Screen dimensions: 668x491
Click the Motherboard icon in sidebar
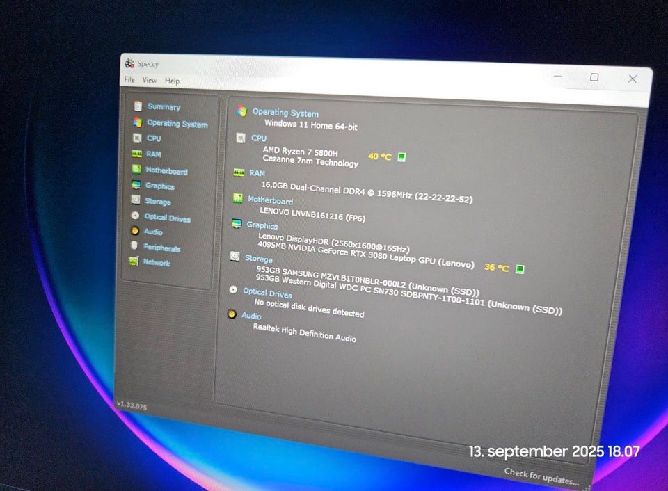click(x=136, y=170)
